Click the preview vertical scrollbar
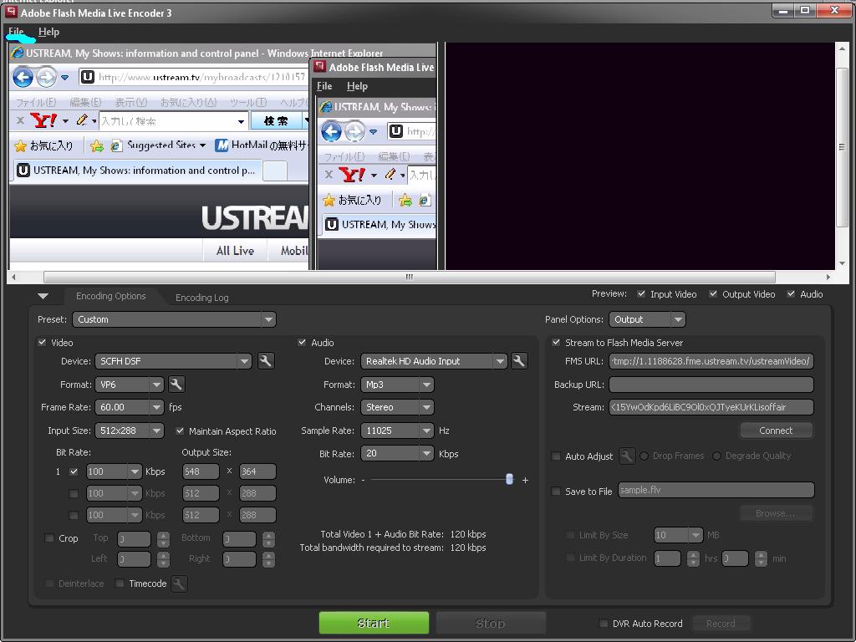This screenshot has width=856, height=642. coord(843,146)
